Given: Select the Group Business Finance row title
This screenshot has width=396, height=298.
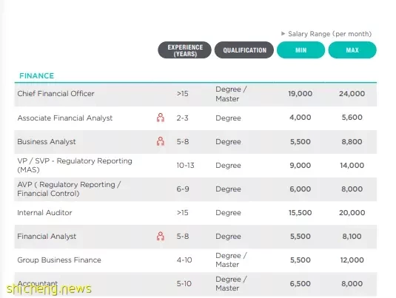Looking at the screenshot, I should click(59, 260).
